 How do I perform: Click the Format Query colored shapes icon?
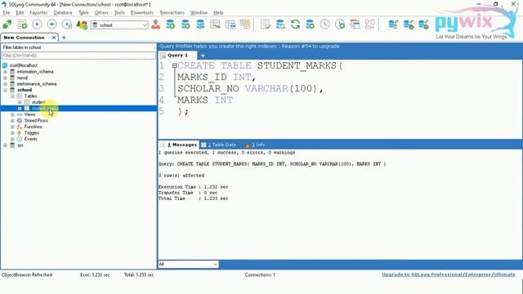(x=82, y=24)
